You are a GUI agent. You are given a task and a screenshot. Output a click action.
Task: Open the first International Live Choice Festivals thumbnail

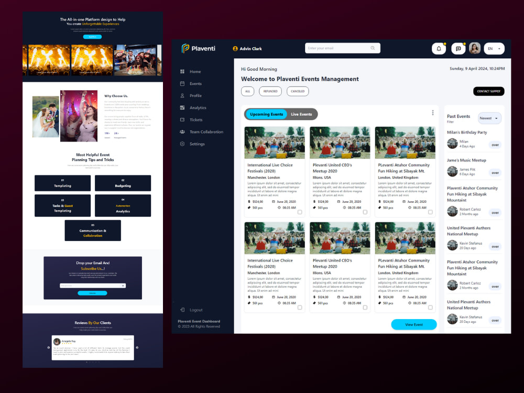coord(275,143)
